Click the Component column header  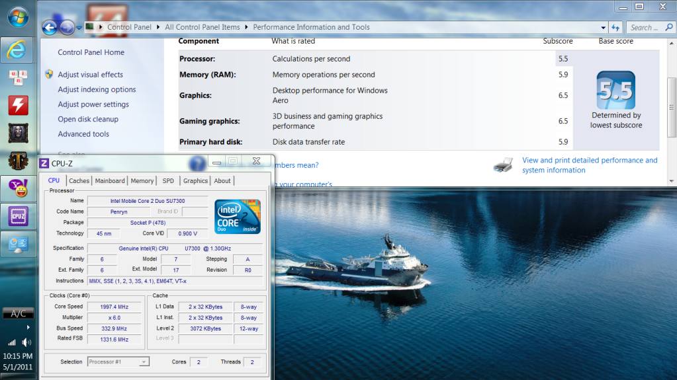(x=199, y=41)
